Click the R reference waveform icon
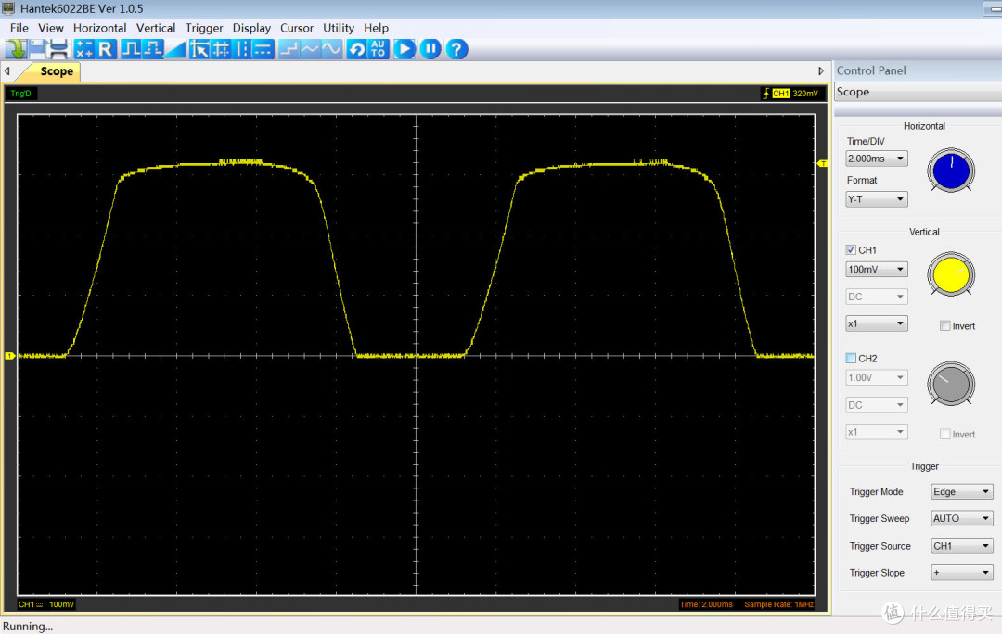This screenshot has width=1002, height=634. (106, 49)
